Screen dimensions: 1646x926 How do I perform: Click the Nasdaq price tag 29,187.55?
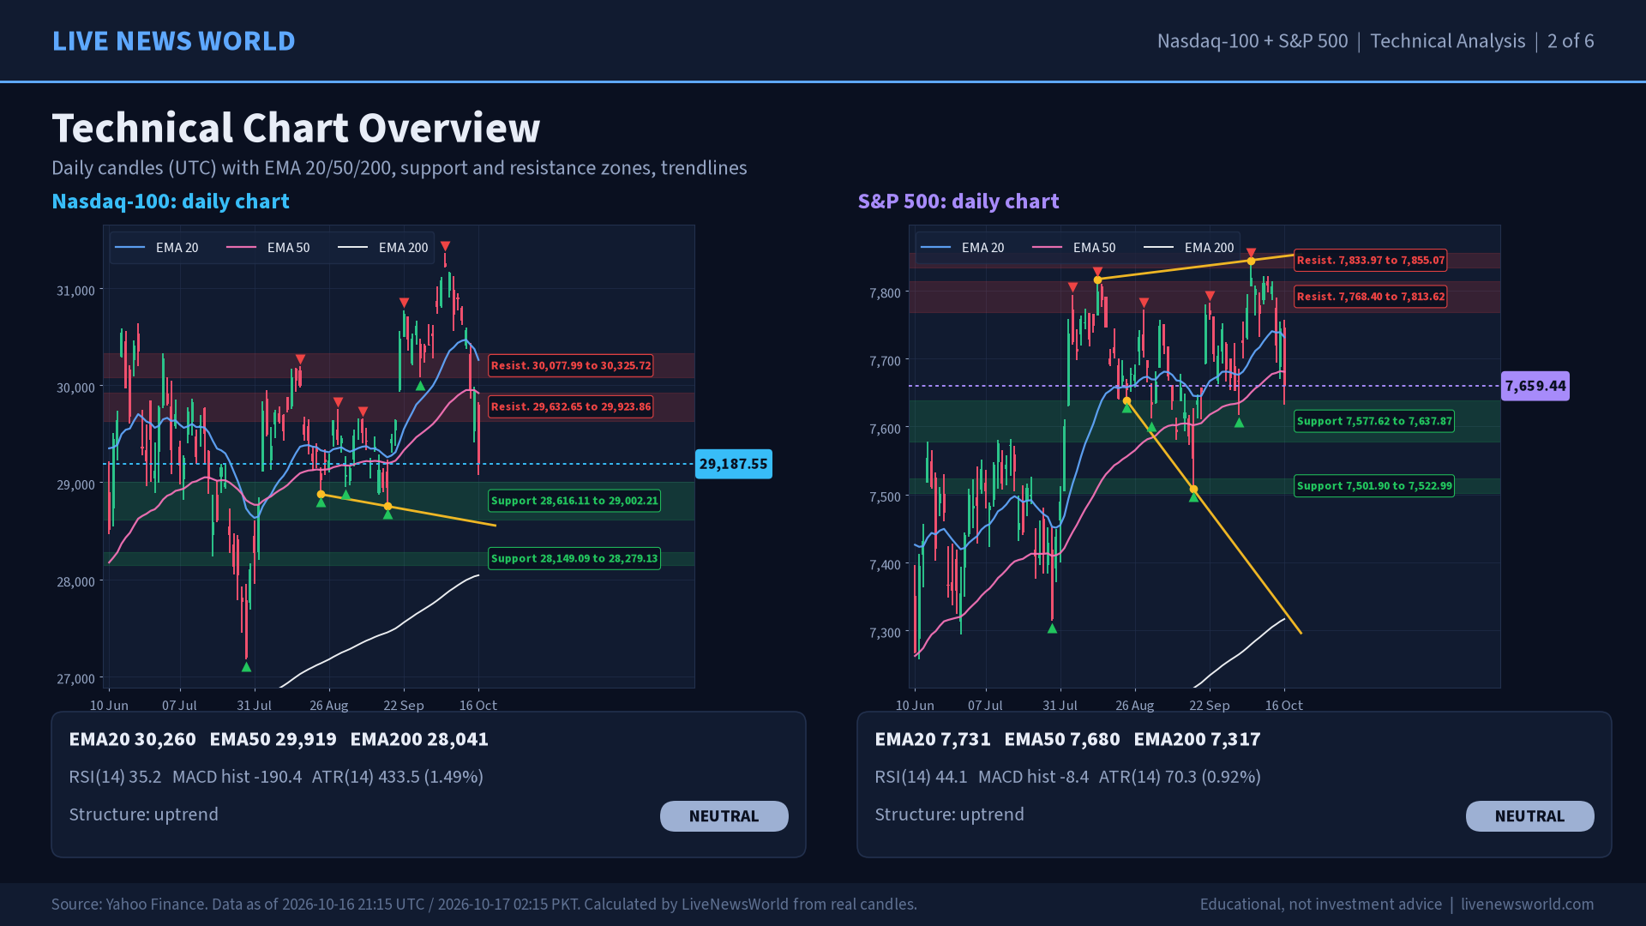tap(734, 464)
